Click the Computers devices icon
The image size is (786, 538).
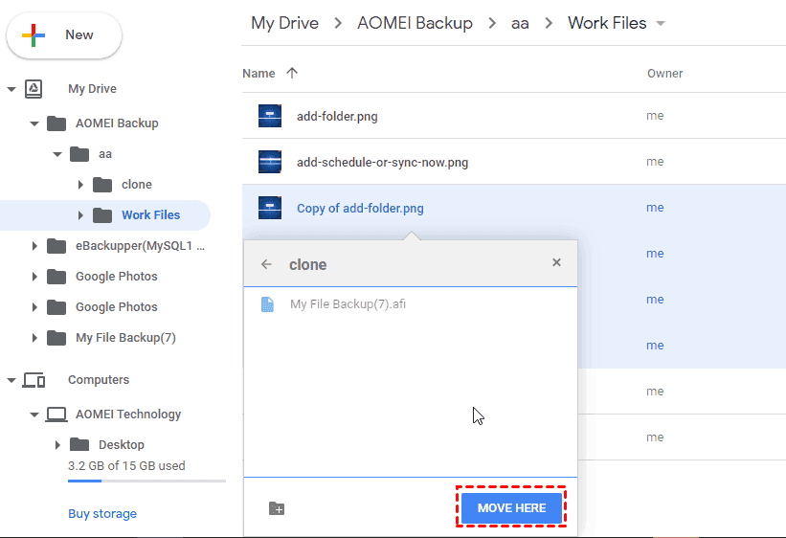[x=34, y=380]
